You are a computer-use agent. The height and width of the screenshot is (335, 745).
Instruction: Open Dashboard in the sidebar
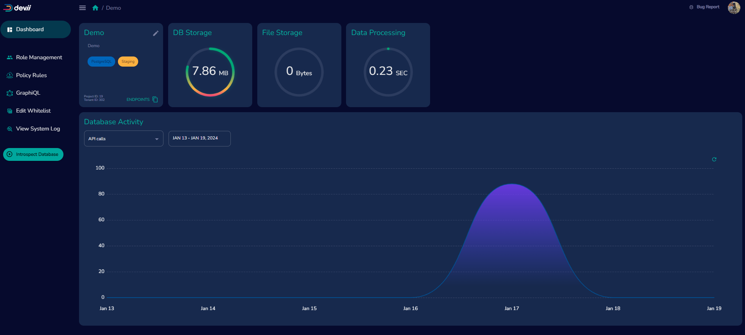click(x=35, y=30)
